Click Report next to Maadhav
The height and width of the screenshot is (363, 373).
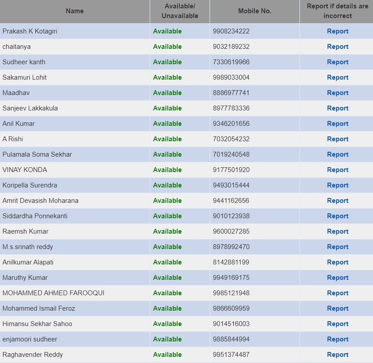[x=338, y=93]
